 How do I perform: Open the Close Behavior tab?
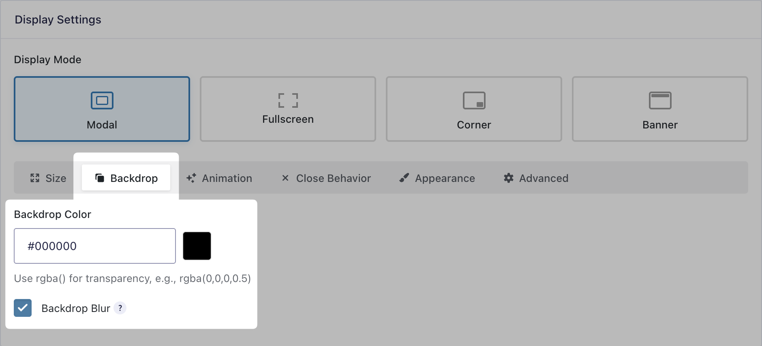[326, 178]
